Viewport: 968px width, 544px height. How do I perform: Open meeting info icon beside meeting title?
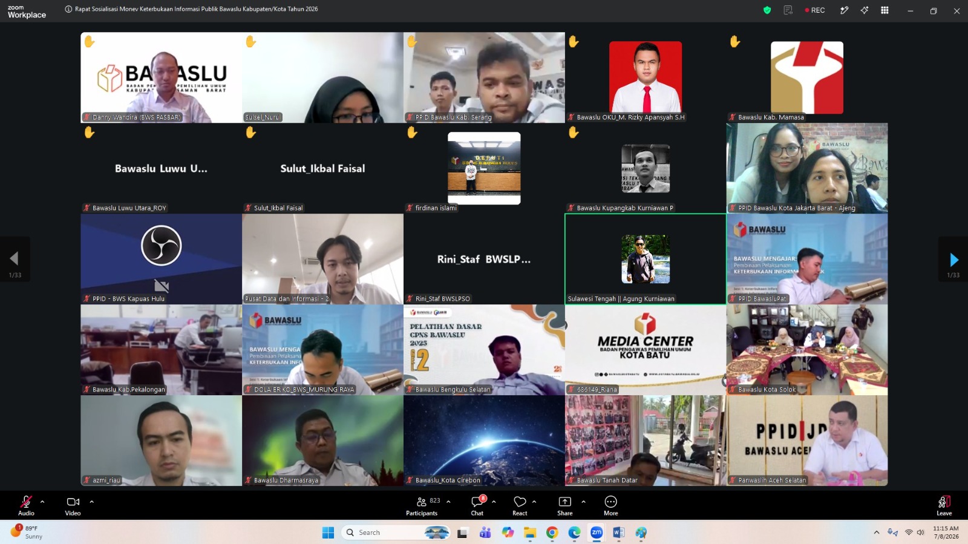68,9
